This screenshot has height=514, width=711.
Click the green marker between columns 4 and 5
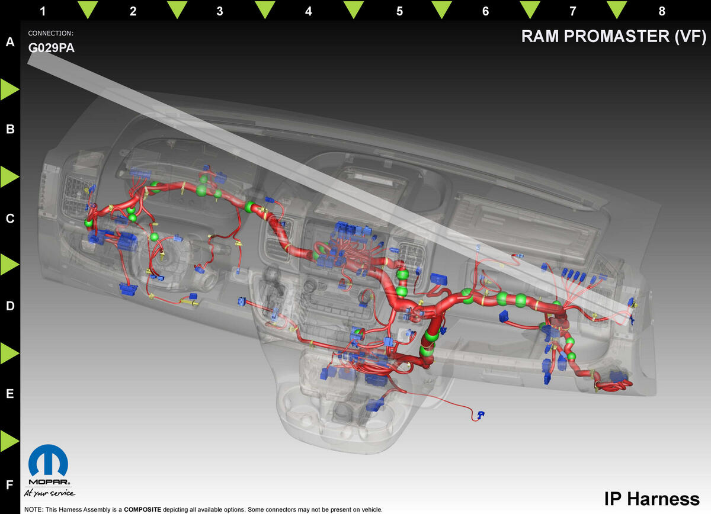click(x=354, y=9)
